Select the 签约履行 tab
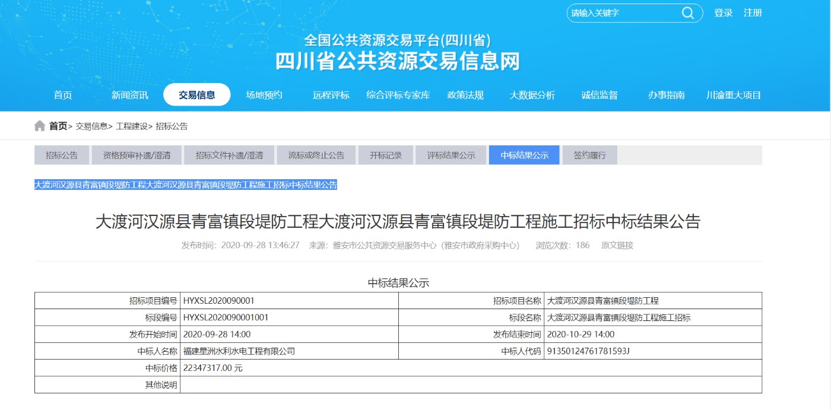 tap(589, 155)
